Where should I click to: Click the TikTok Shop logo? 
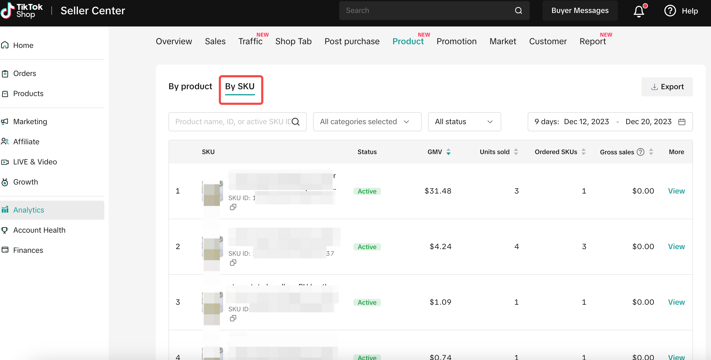click(21, 11)
